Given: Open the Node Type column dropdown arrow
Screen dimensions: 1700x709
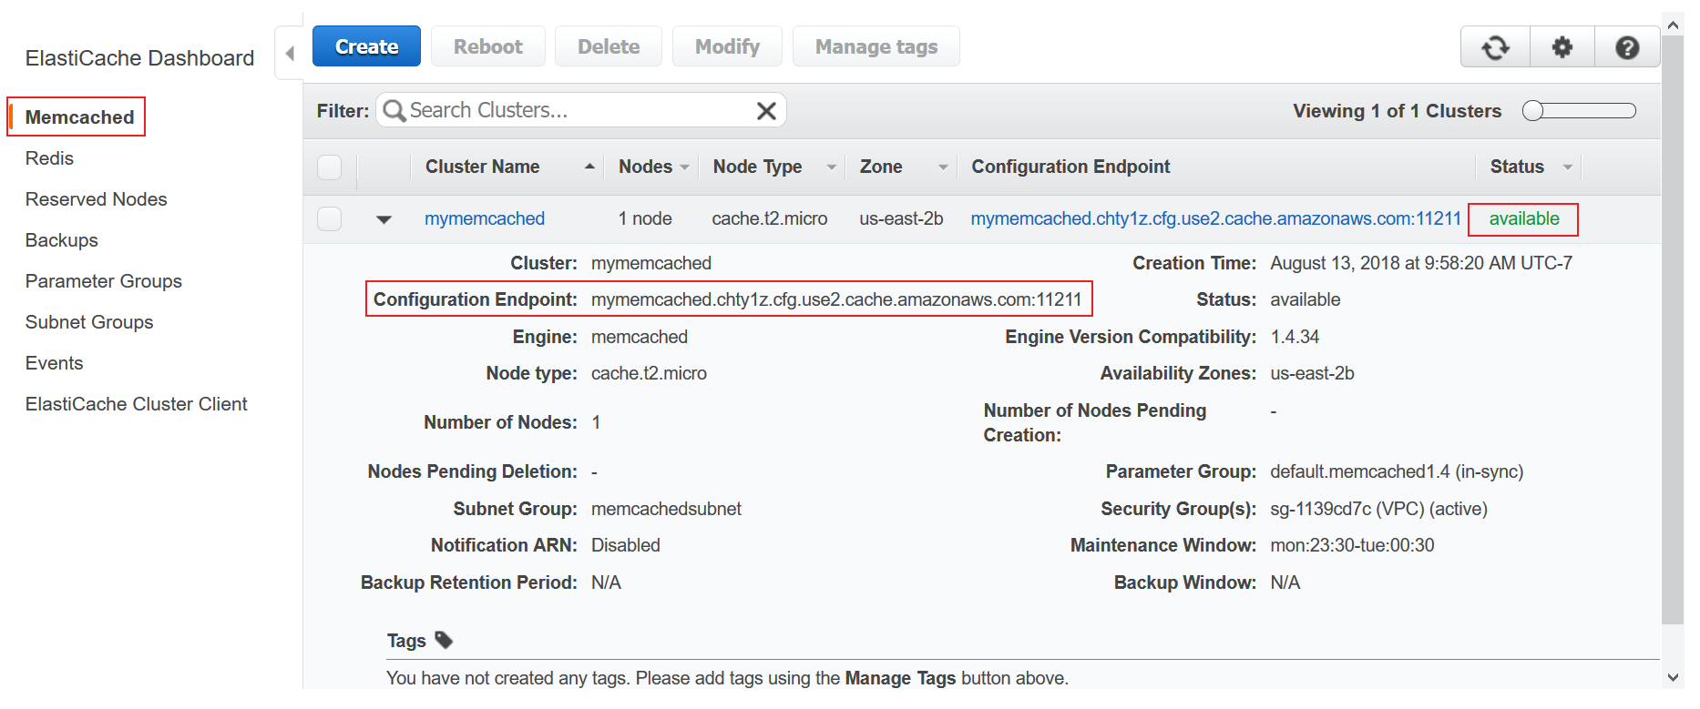Looking at the screenshot, I should [831, 167].
